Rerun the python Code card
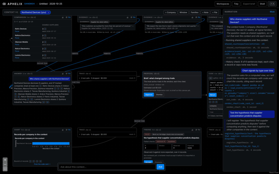 click(x=213, y=95)
